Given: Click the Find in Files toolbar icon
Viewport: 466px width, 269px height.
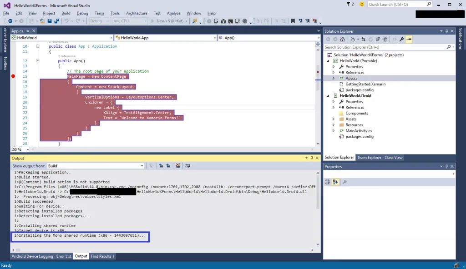Looking at the screenshot, I should point(194,21).
